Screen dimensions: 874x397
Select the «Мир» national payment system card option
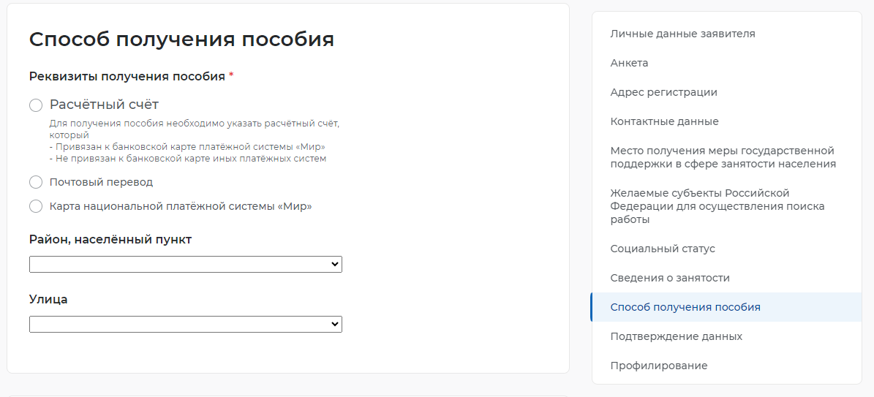pyautogui.click(x=36, y=206)
